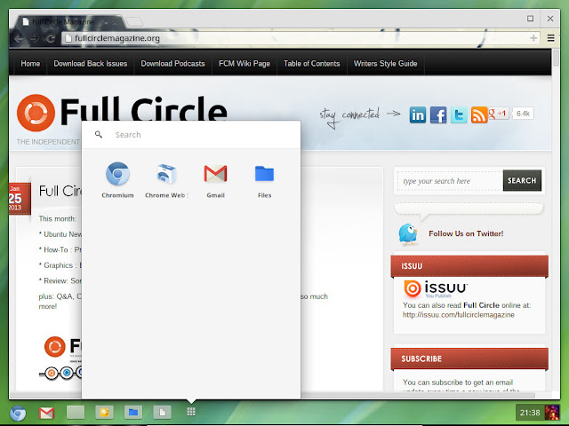Click the issuu logo
This screenshot has width=569, height=426.
coord(436,288)
